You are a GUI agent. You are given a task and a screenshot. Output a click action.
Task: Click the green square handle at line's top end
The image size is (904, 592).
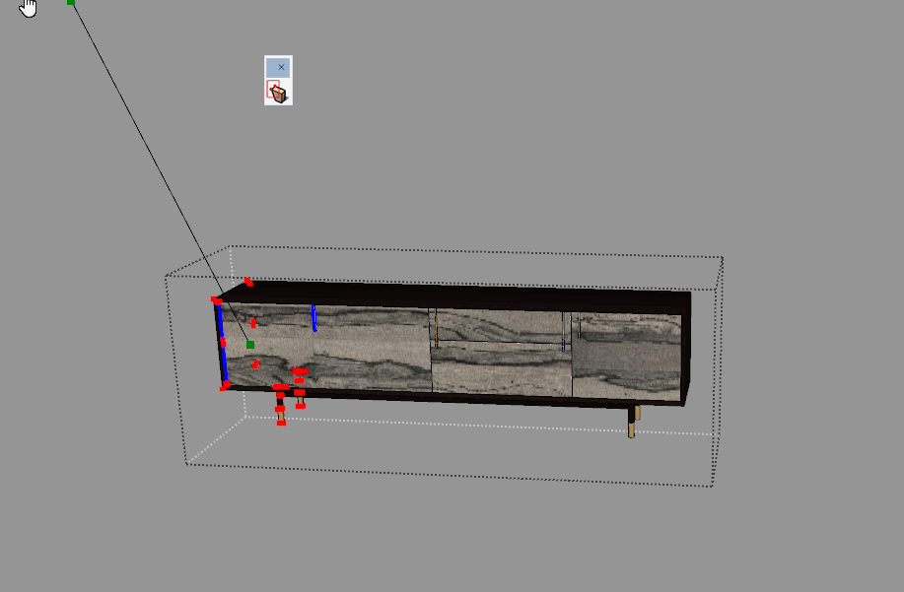point(71,2)
